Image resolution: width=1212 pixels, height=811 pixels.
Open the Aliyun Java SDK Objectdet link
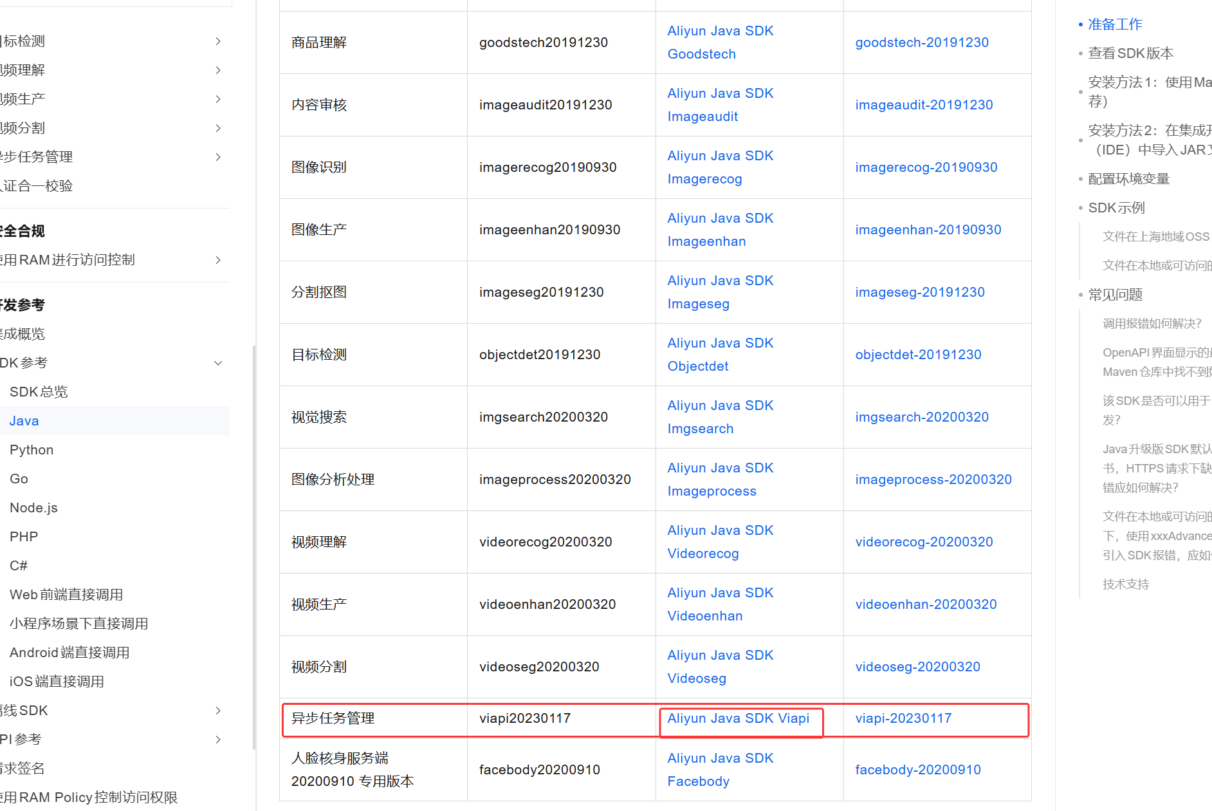(x=721, y=355)
